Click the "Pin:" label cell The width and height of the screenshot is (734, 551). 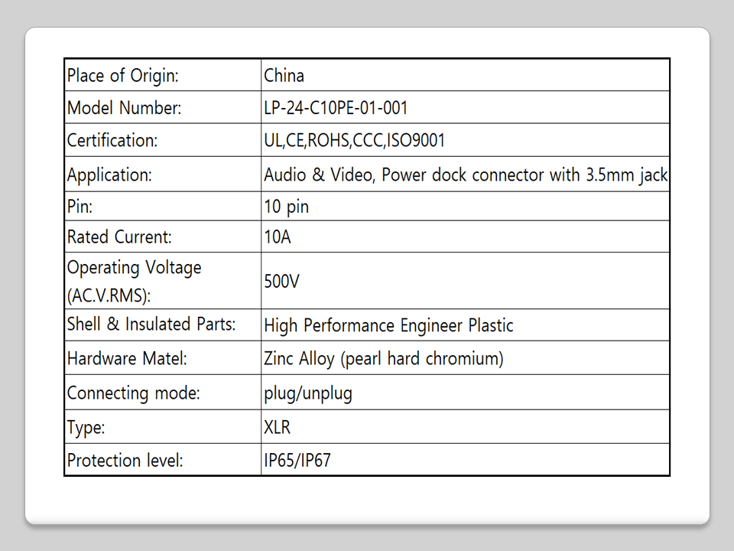point(80,207)
